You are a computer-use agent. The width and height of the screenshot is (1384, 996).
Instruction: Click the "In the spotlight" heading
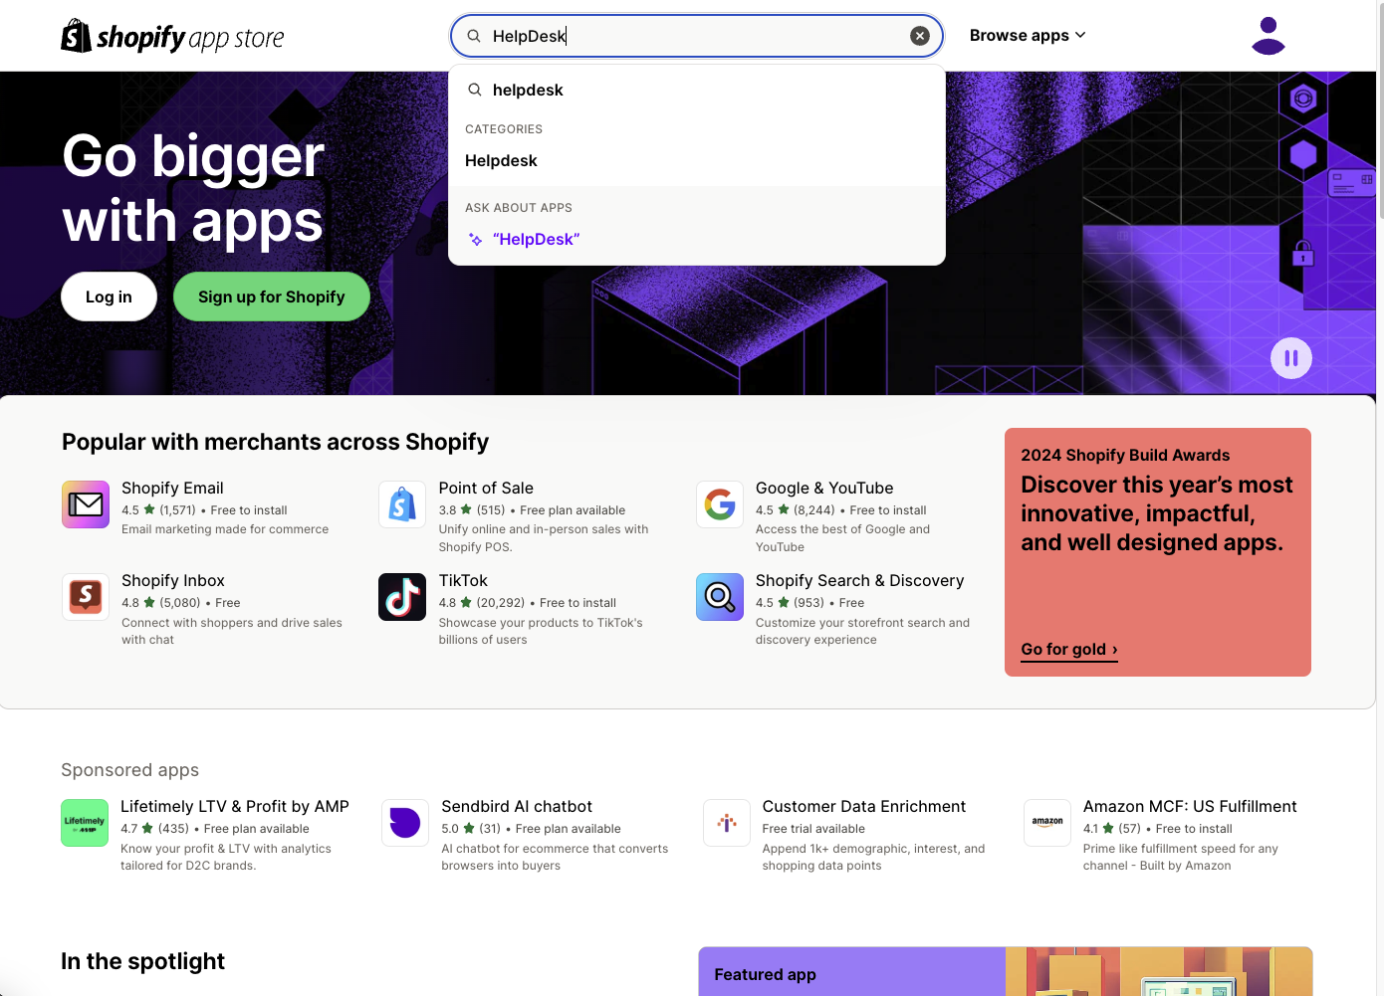point(143,961)
